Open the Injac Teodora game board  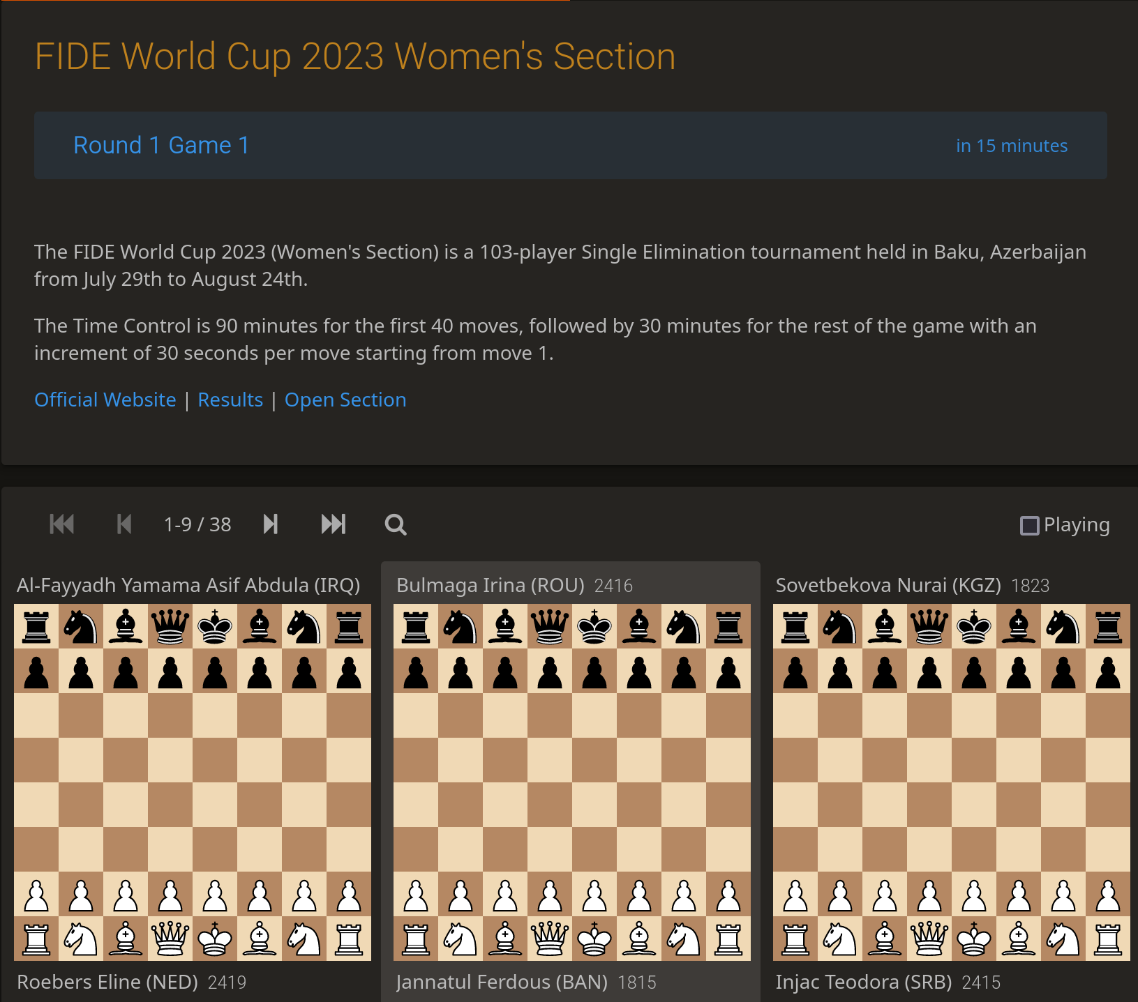click(x=952, y=782)
